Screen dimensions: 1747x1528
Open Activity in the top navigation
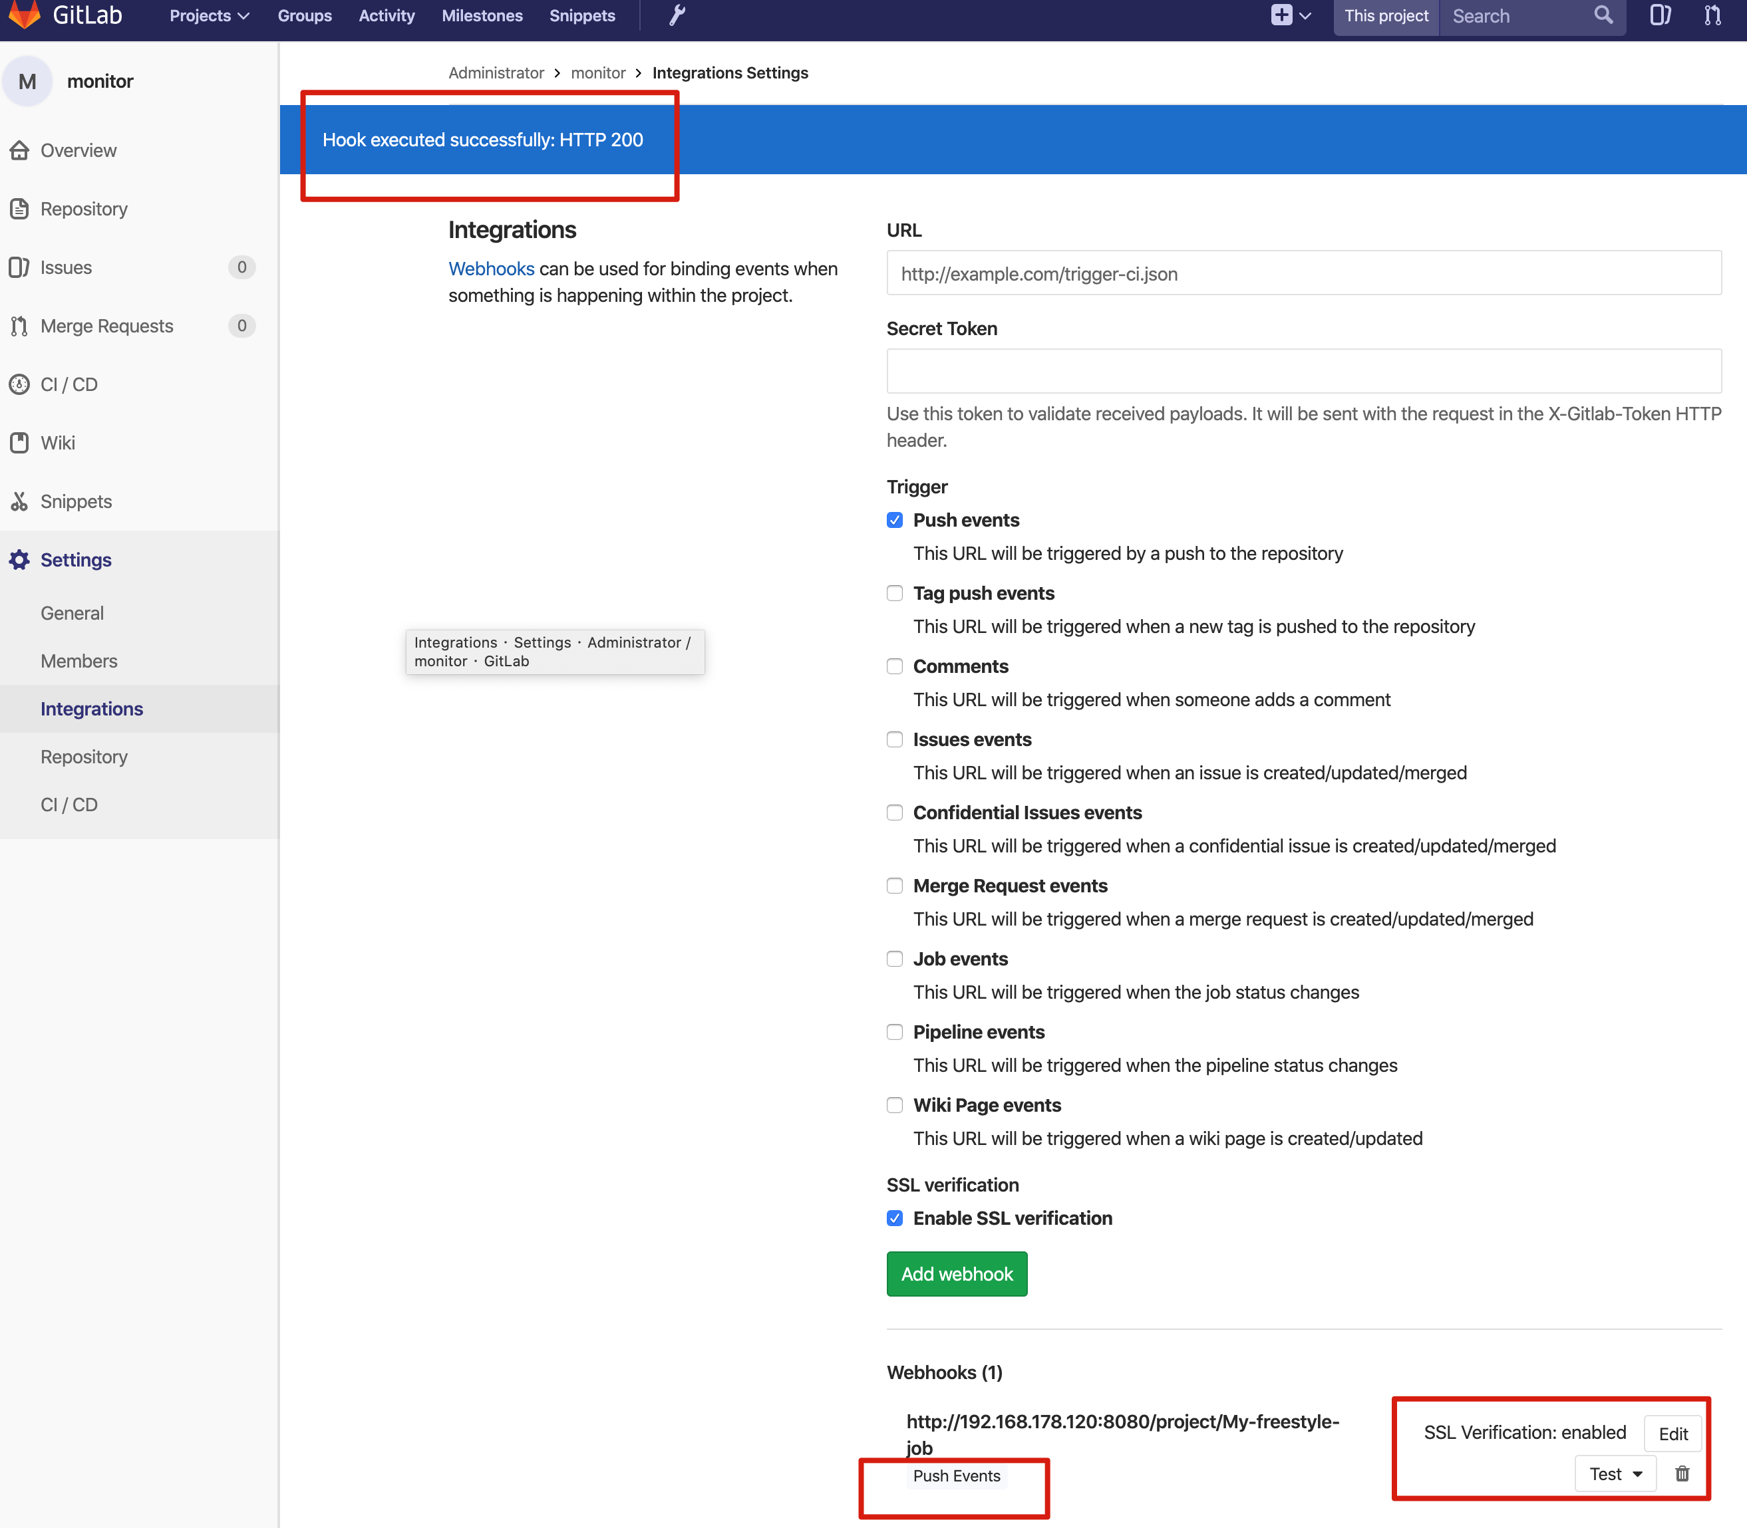pyautogui.click(x=387, y=15)
